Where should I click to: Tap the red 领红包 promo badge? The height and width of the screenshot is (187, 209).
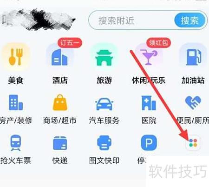tap(158, 42)
